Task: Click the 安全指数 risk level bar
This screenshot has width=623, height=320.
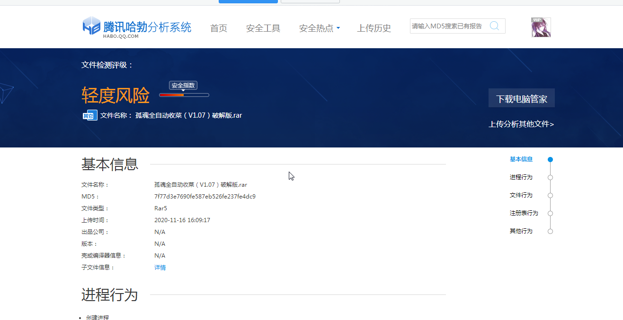Action: click(184, 95)
